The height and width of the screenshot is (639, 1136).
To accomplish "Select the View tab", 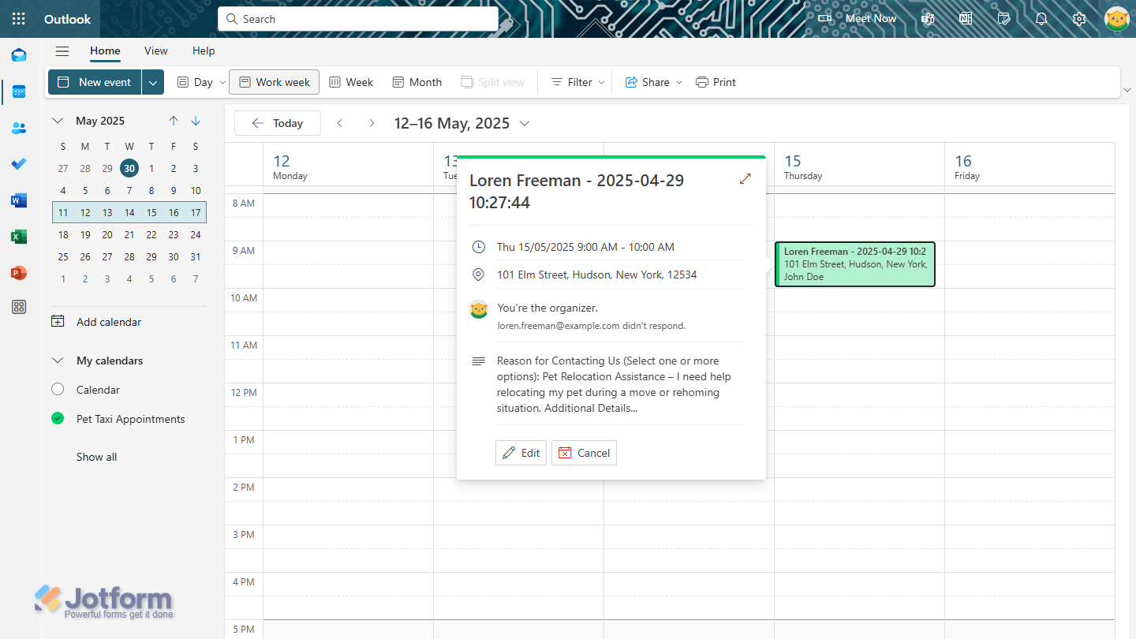I will coord(155,50).
